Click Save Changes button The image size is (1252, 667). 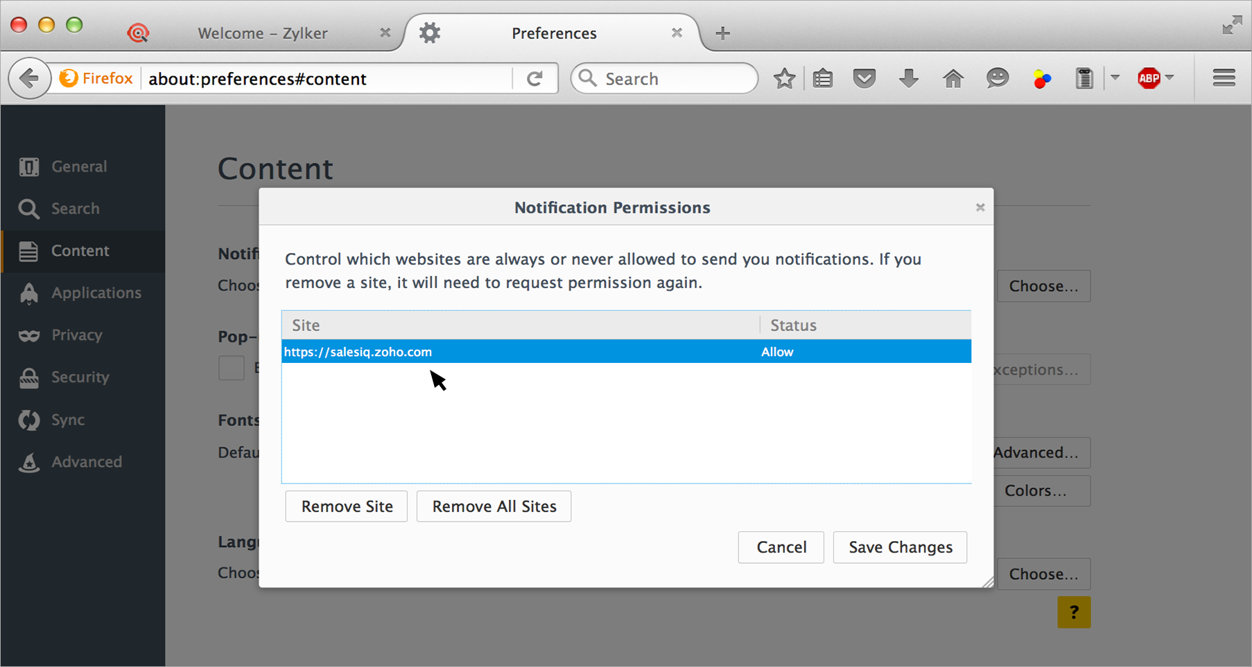[900, 547]
